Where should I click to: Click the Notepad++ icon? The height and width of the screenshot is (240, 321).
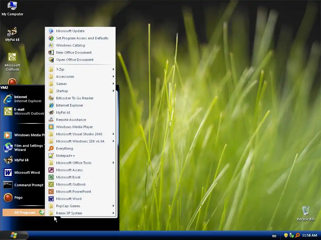pyautogui.click(x=51, y=156)
